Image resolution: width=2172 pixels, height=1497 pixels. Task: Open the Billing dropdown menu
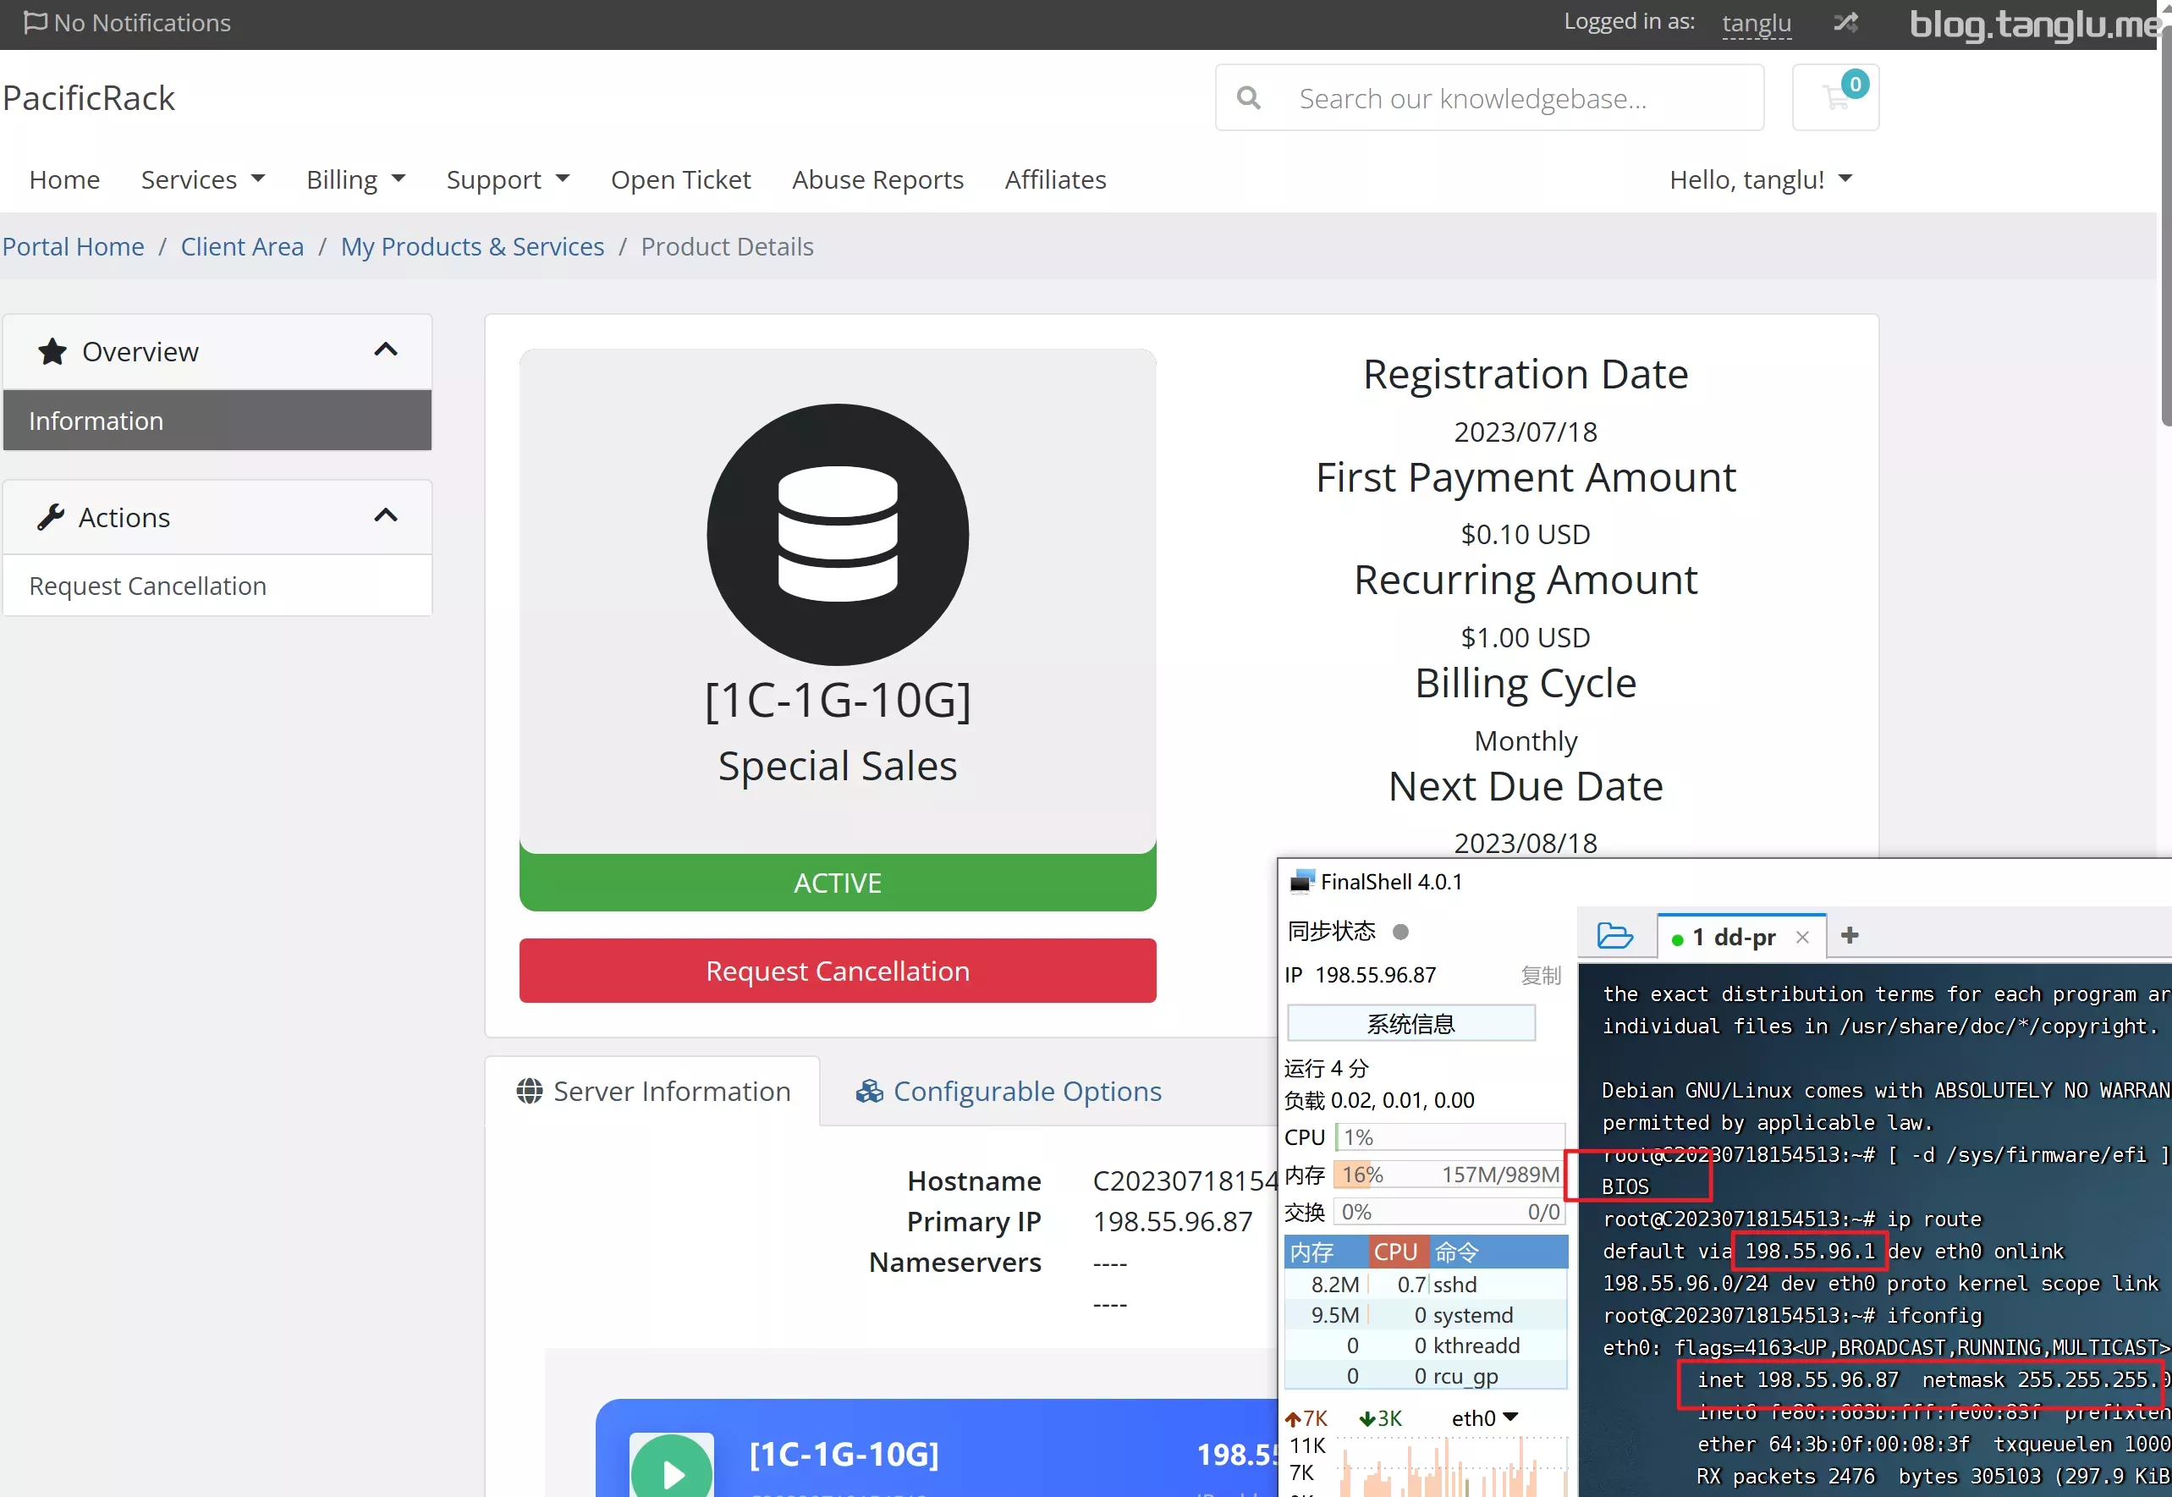(355, 179)
